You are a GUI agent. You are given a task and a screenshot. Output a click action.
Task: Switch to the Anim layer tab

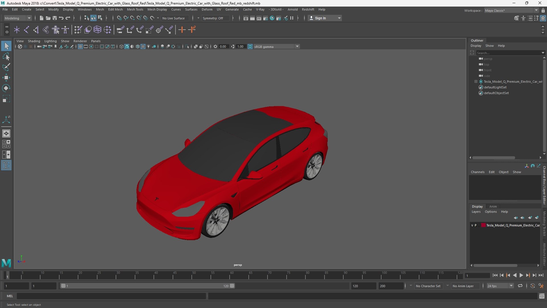pyautogui.click(x=493, y=206)
